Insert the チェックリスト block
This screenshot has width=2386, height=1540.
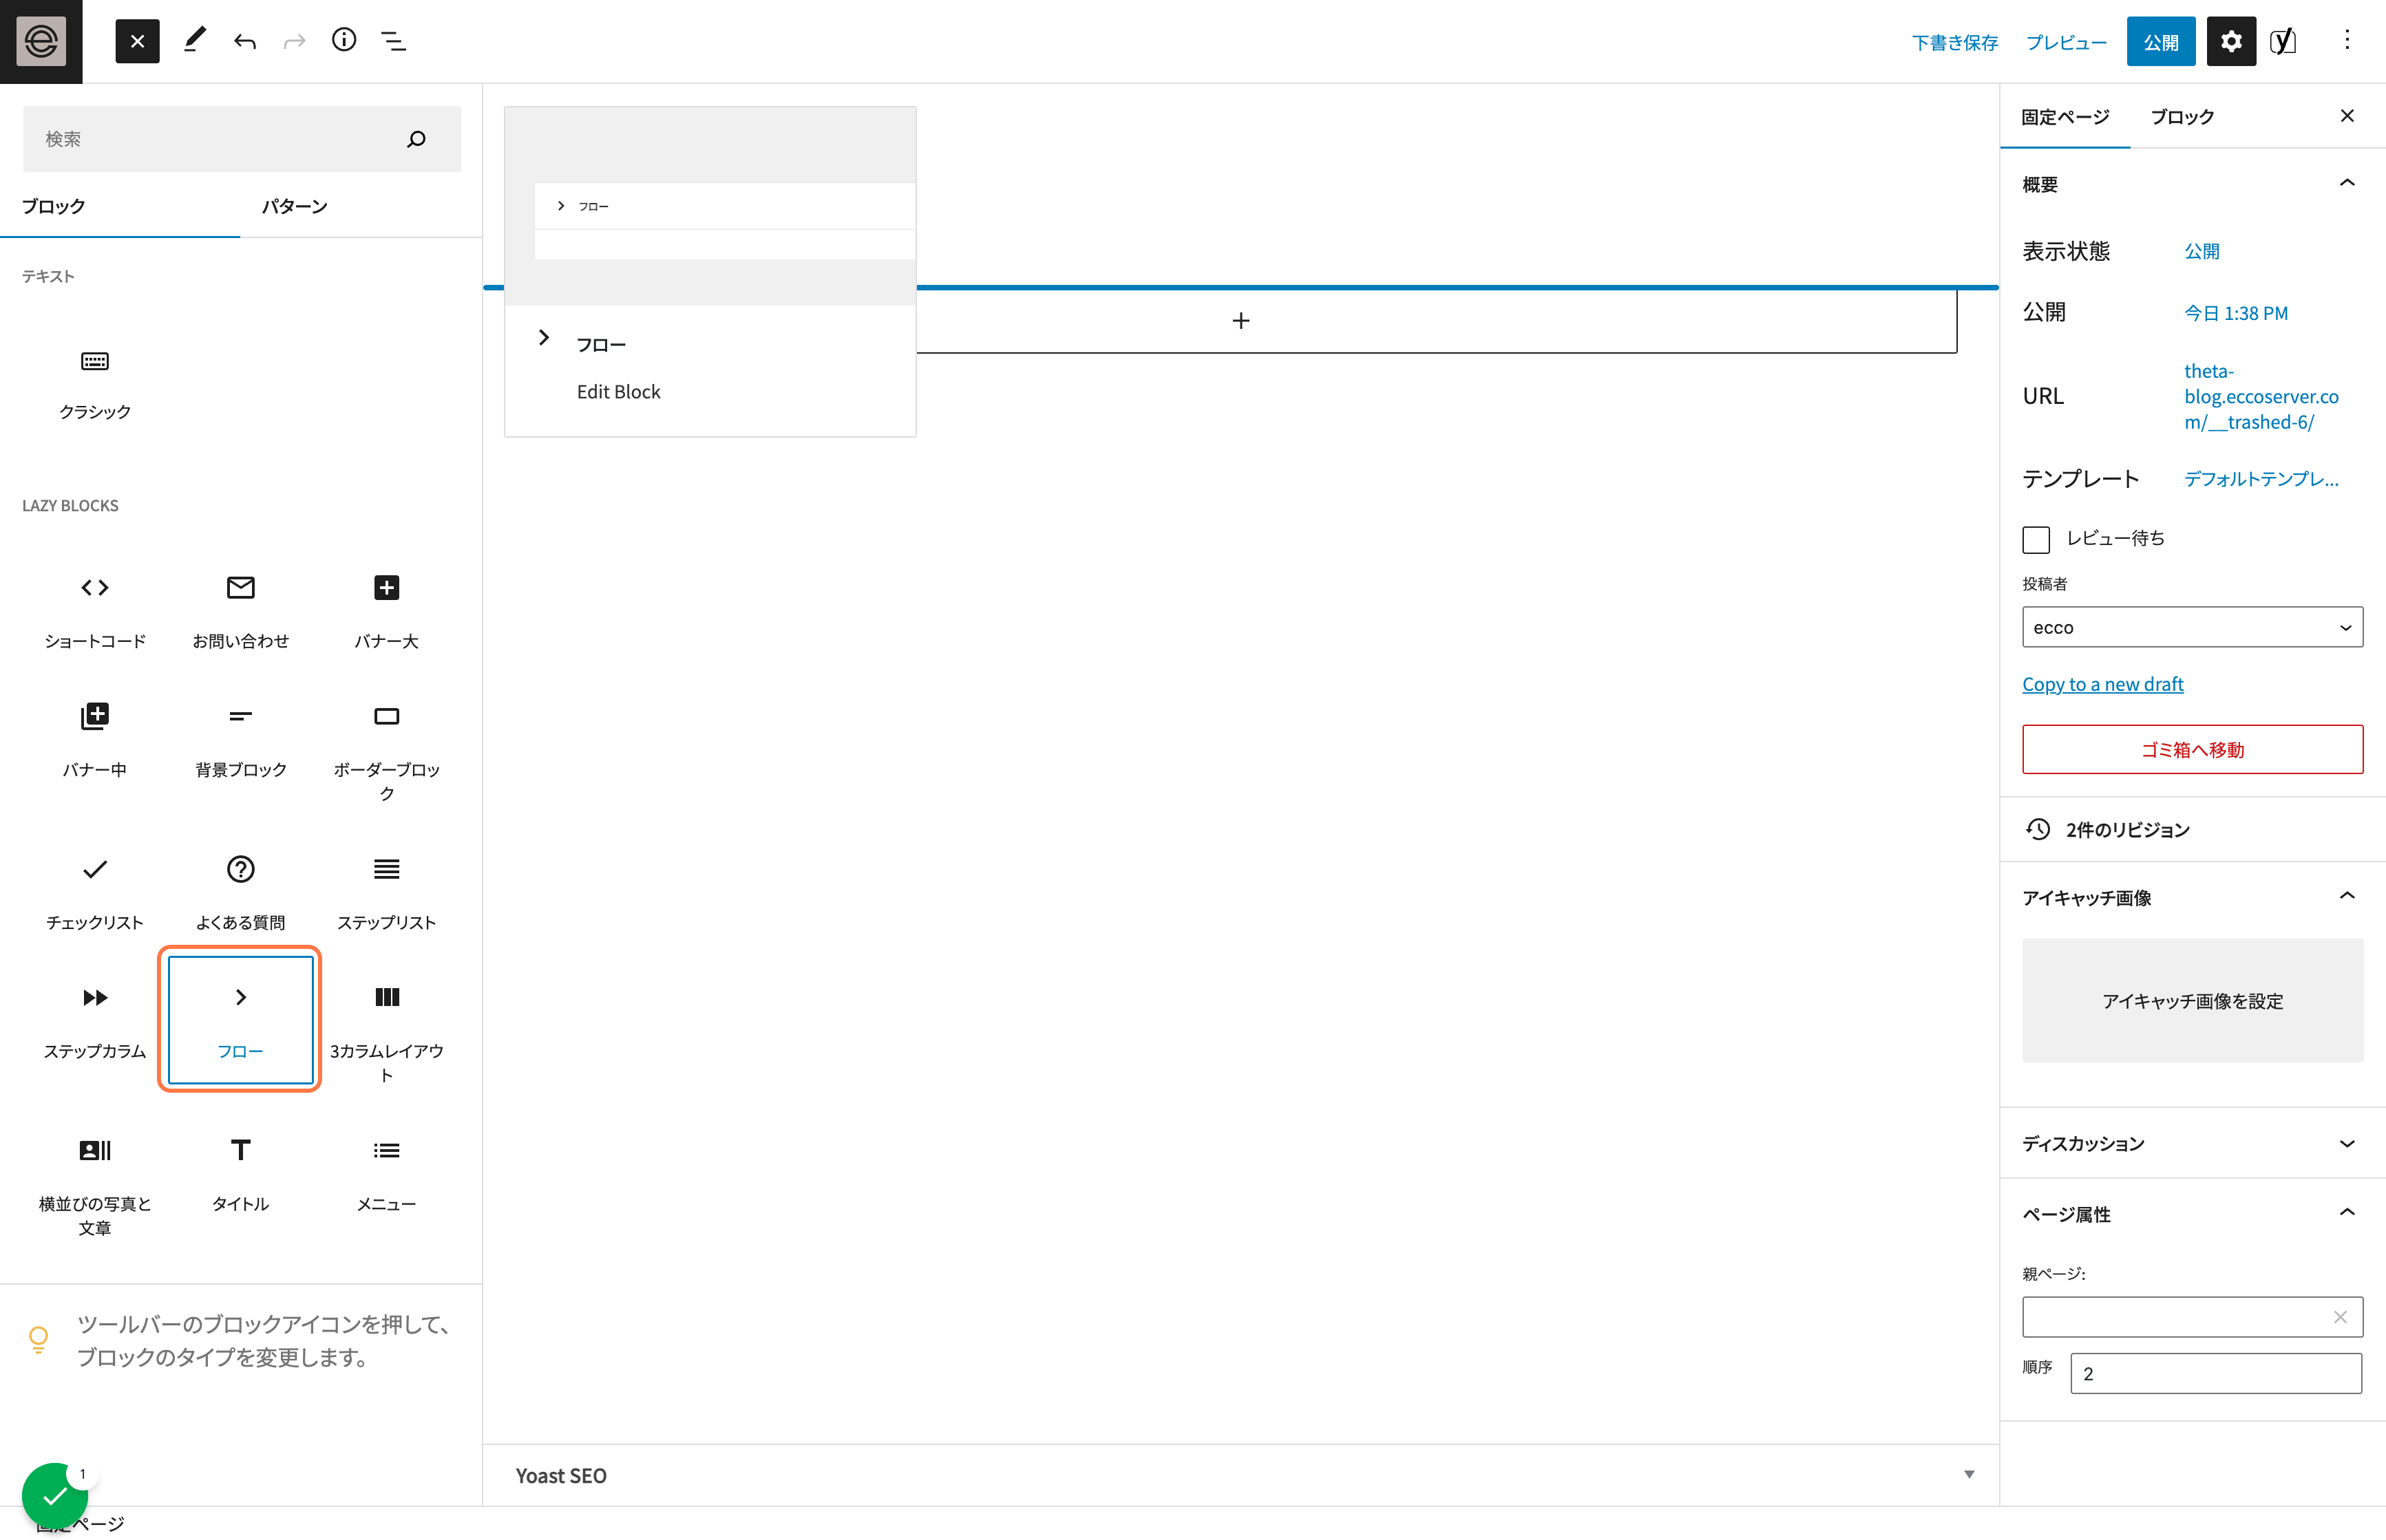tap(95, 893)
